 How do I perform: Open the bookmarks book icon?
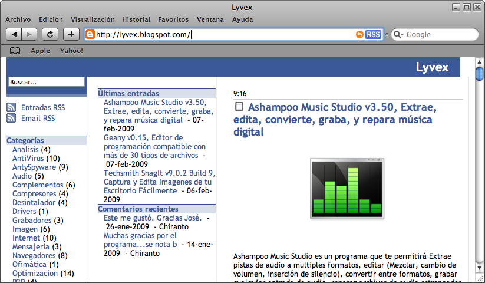pyautogui.click(x=15, y=51)
